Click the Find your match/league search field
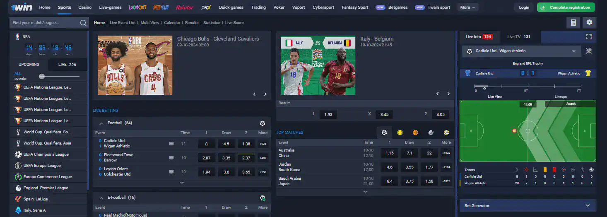This screenshot has height=217, width=607. pyautogui.click(x=45, y=23)
